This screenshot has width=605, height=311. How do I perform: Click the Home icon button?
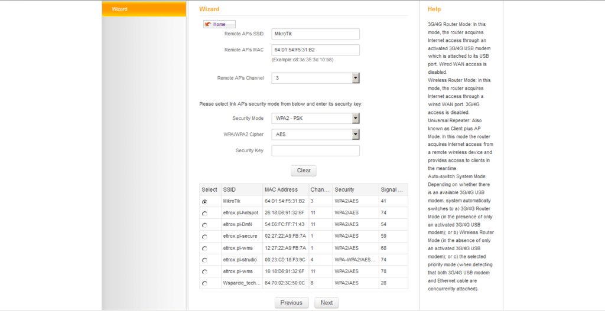219,24
